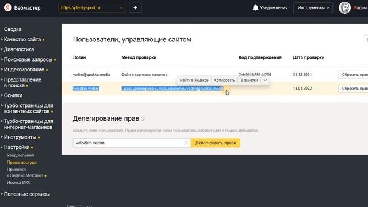The height and width of the screenshot is (207, 368).
Task: Open the selection popup chevron arrow
Action: click(265, 80)
